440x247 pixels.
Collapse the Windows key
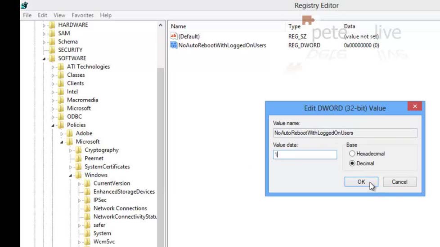(x=70, y=176)
